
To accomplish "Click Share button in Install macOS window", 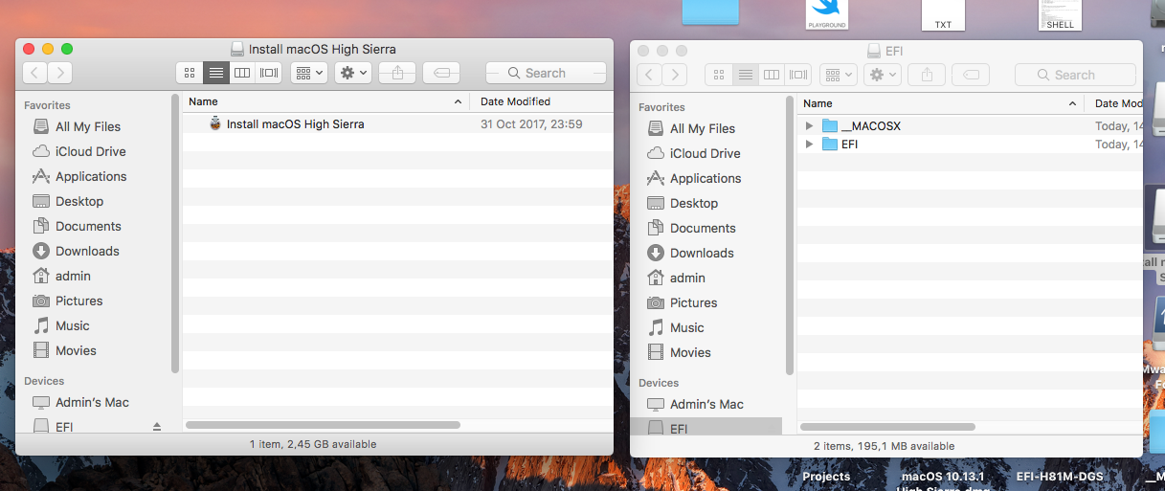I will (397, 73).
